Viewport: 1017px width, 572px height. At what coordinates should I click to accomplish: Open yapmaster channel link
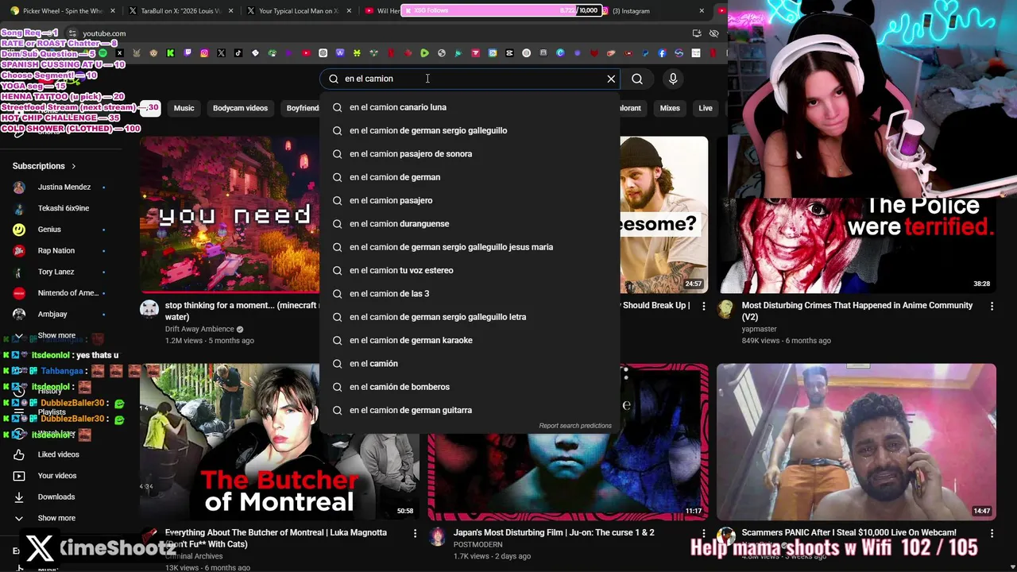point(759,329)
